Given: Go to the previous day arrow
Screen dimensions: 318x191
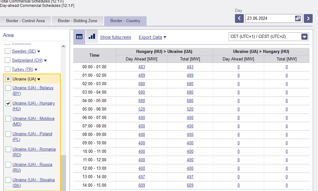Looking at the screenshot, I should 239,18.
